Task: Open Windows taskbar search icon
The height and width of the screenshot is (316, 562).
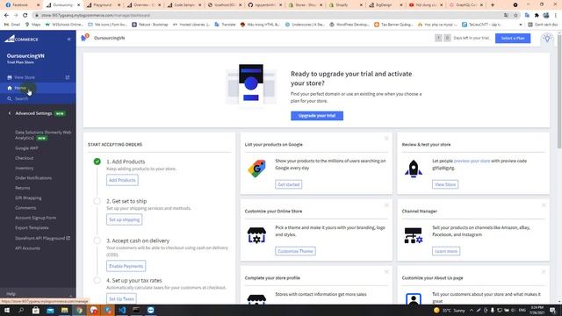Action: 21,310
